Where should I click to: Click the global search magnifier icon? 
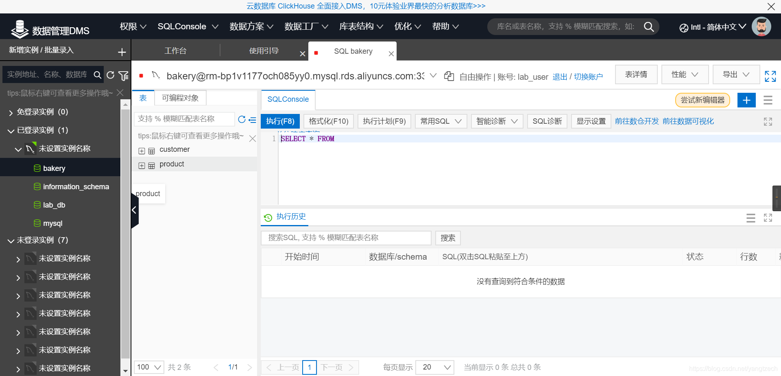tap(649, 27)
